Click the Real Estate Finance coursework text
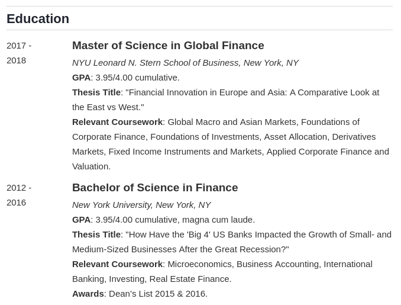The height and width of the screenshot is (305, 401). tap(190, 279)
